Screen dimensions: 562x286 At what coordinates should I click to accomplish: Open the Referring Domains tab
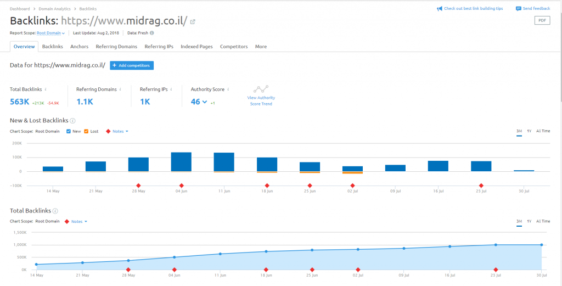(116, 47)
